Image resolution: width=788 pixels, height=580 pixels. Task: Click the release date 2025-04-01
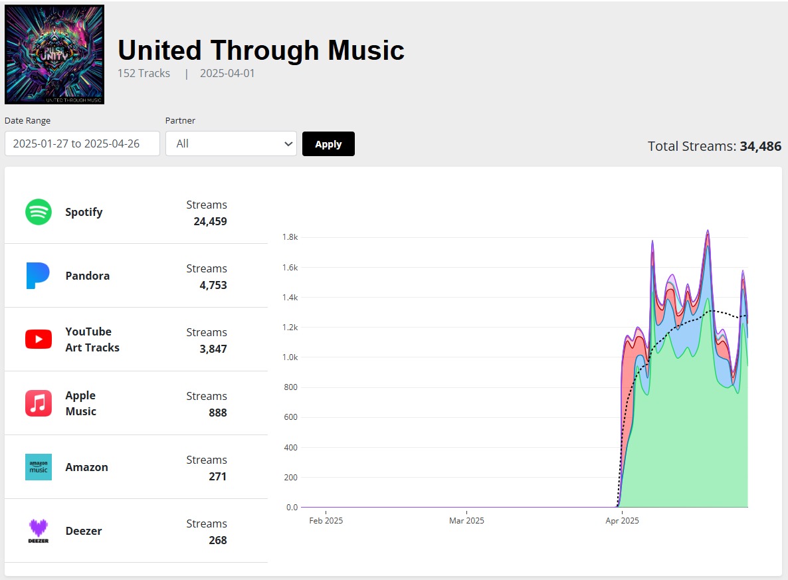click(227, 73)
